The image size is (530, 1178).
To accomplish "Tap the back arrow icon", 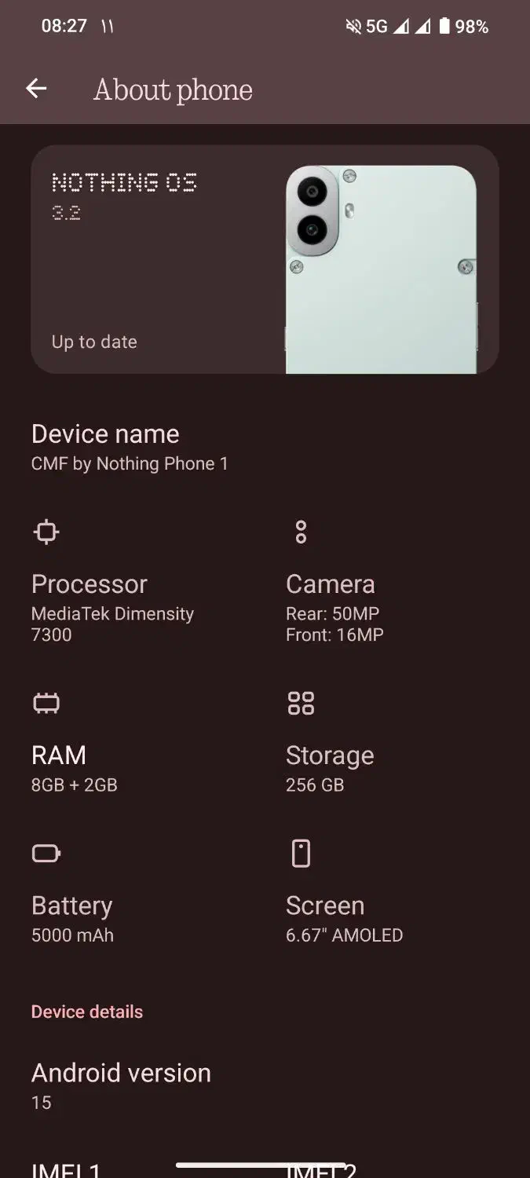I will coord(36,89).
